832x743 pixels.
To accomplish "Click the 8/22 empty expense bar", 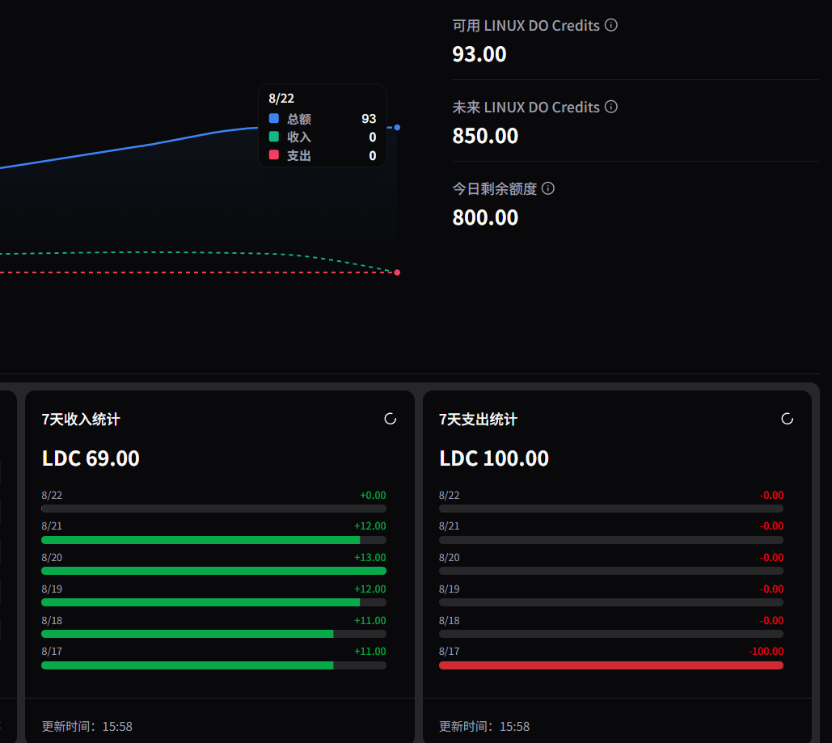I will pos(611,509).
